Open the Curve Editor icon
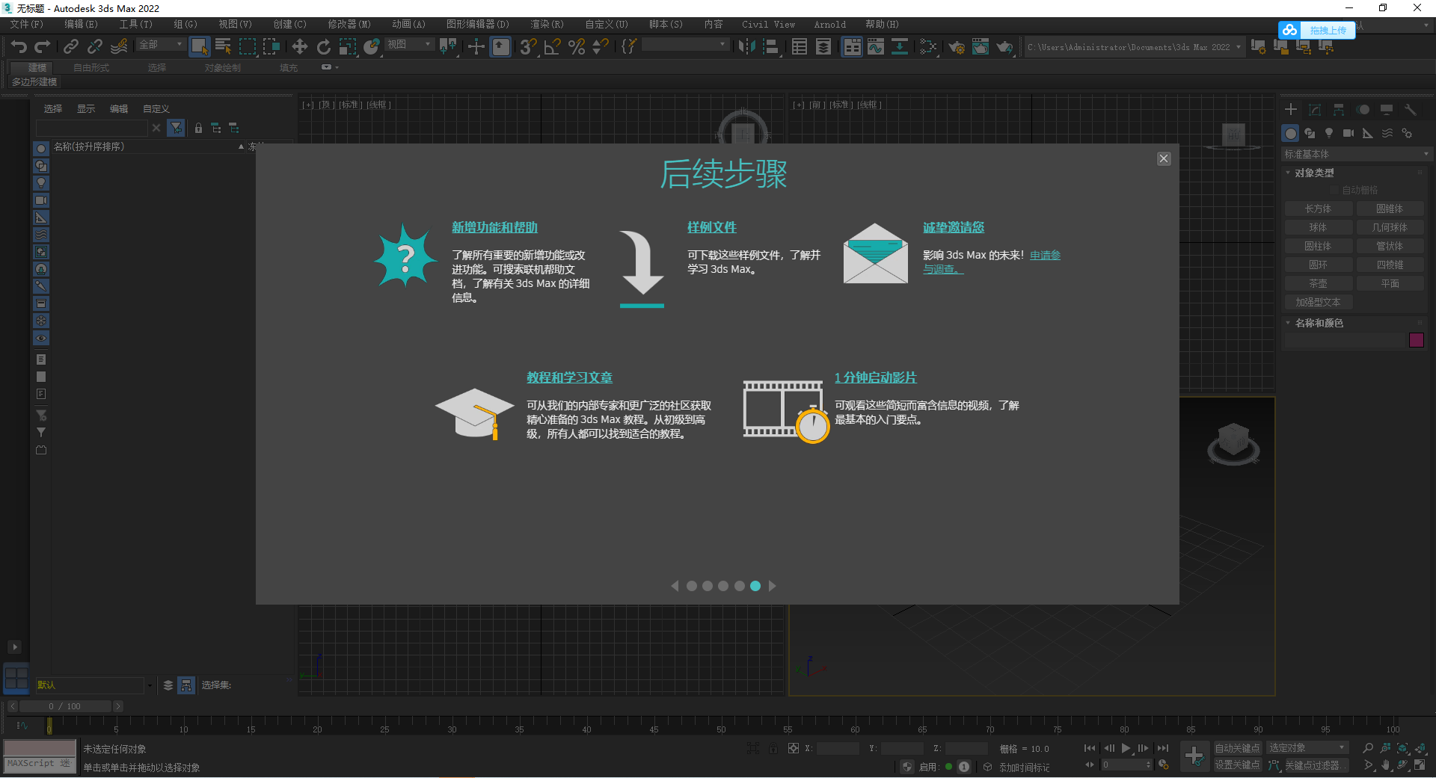The image size is (1436, 778). 876,46
